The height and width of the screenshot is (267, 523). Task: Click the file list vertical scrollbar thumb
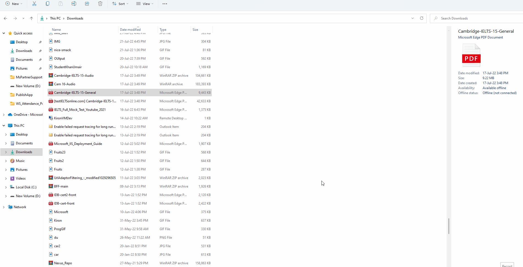(x=449, y=226)
